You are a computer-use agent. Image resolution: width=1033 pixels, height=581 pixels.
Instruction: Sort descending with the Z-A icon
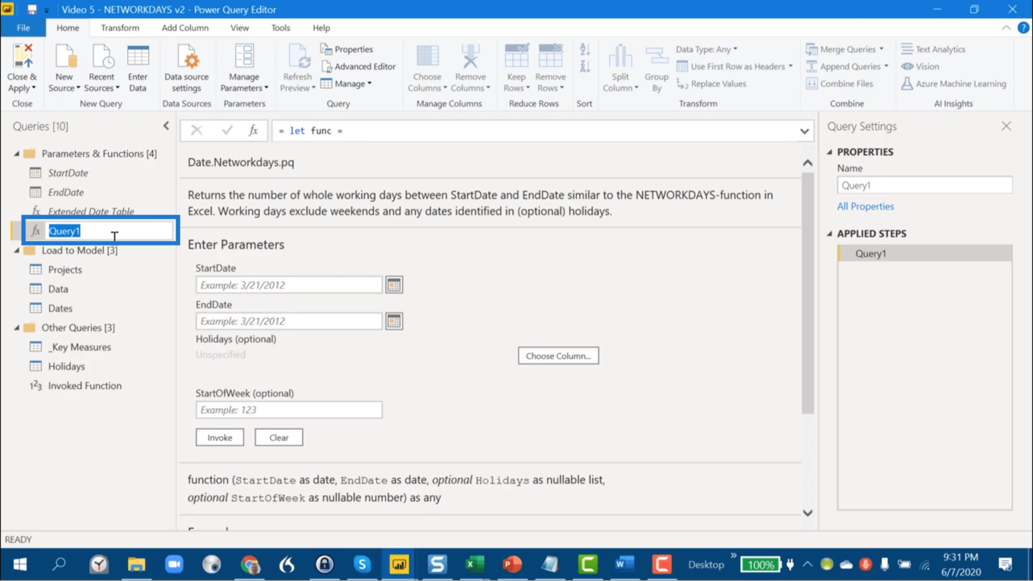(585, 66)
